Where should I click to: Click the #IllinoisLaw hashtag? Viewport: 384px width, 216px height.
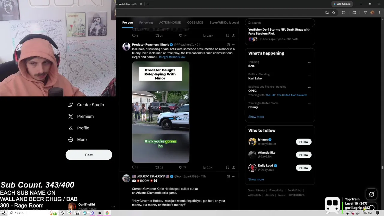tap(177, 57)
